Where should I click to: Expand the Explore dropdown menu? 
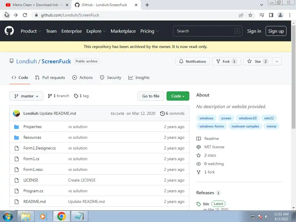pyautogui.click(x=96, y=31)
